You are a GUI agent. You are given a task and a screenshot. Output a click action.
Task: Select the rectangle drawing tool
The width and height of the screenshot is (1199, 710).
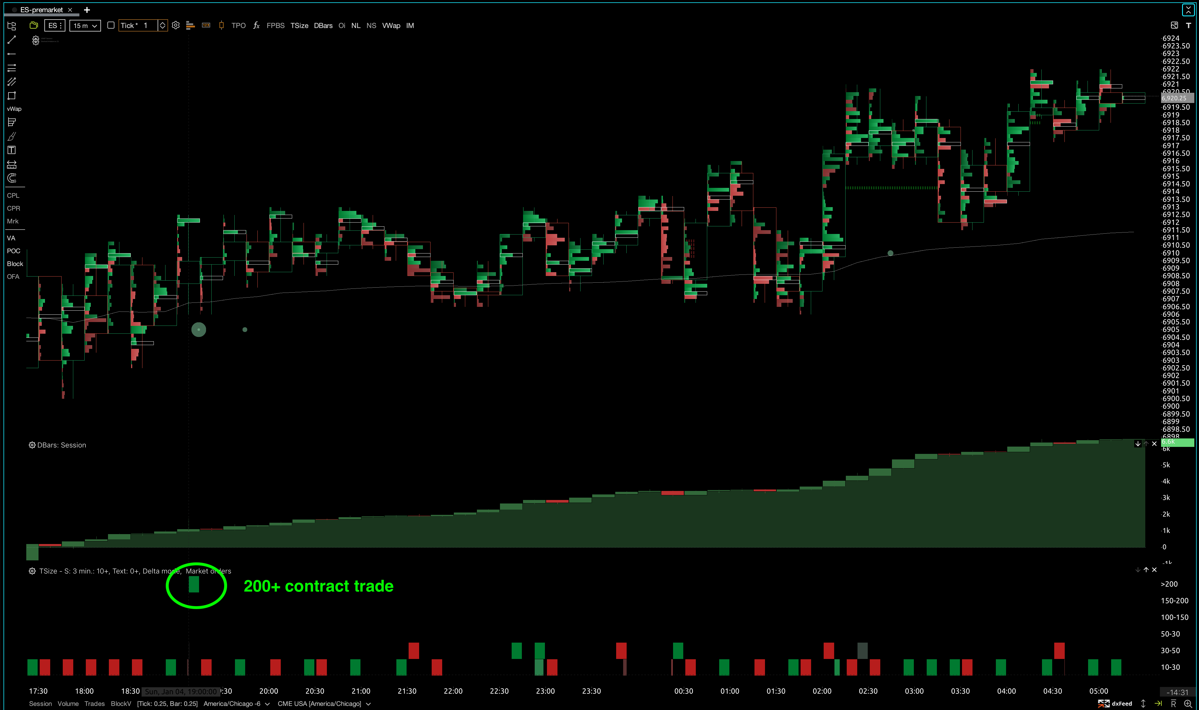pos(12,96)
